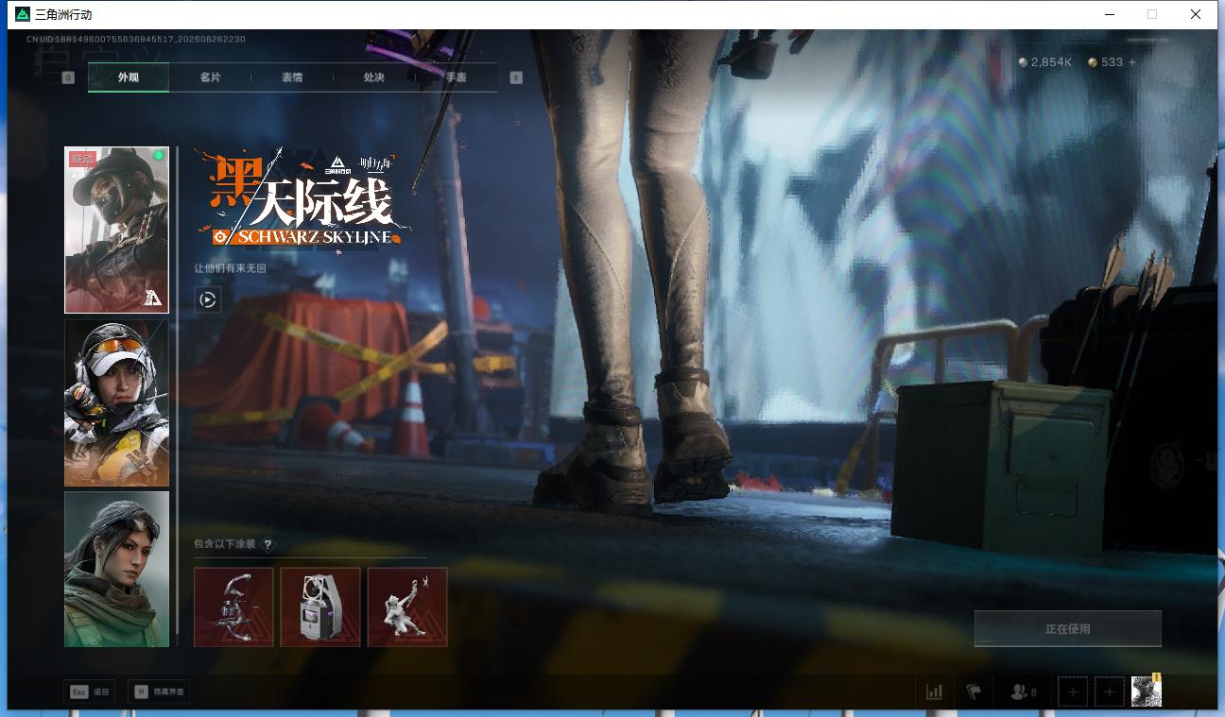
Task: View the bow weapon skin item
Action: point(233,606)
